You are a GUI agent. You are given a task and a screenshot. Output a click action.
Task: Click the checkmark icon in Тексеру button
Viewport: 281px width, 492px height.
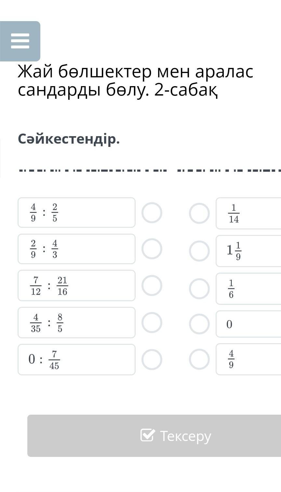point(147,435)
